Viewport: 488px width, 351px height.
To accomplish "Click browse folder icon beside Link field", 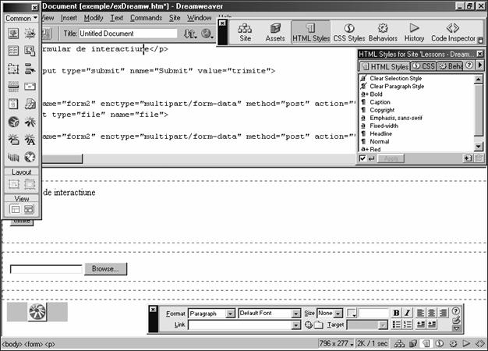I will point(318,324).
